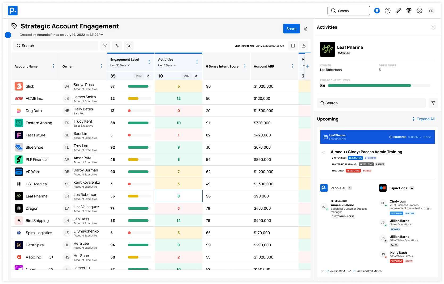Image resolution: width=444 pixels, height=284 pixels.
Task: Open Engagement Level column options dots
Action: tap(149, 62)
